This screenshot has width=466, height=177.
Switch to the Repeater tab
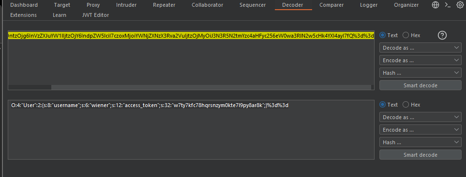(x=164, y=5)
